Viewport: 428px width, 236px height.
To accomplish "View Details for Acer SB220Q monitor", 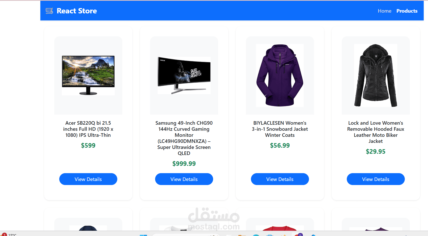I will coord(88,179).
